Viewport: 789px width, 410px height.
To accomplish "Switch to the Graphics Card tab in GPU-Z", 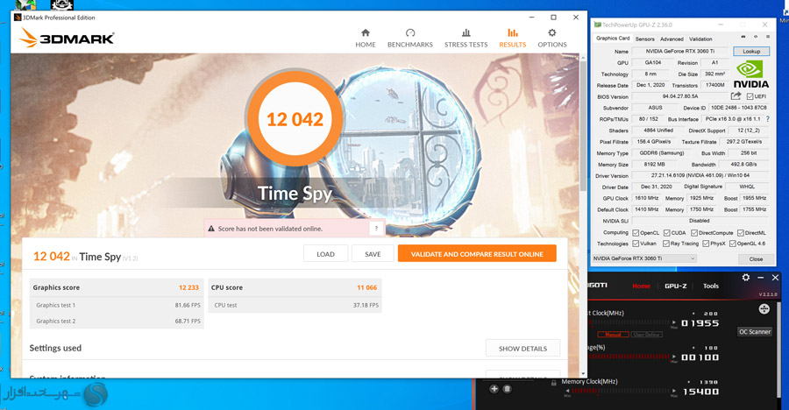I will click(613, 39).
